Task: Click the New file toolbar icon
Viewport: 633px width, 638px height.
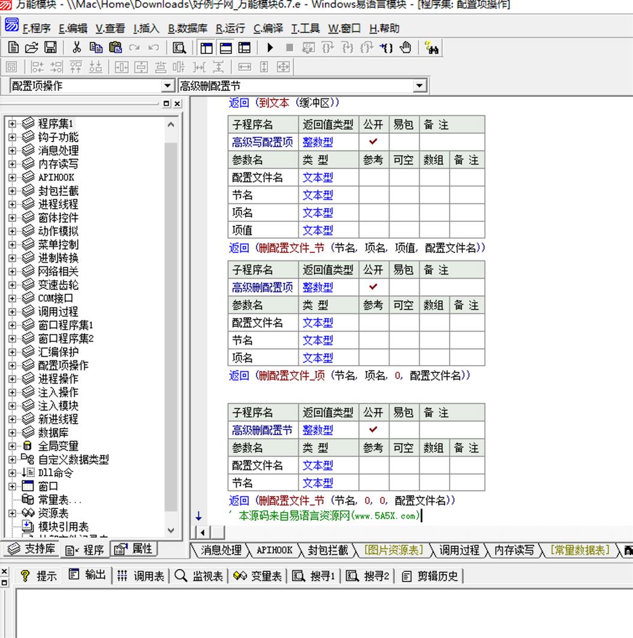Action: click(13, 47)
